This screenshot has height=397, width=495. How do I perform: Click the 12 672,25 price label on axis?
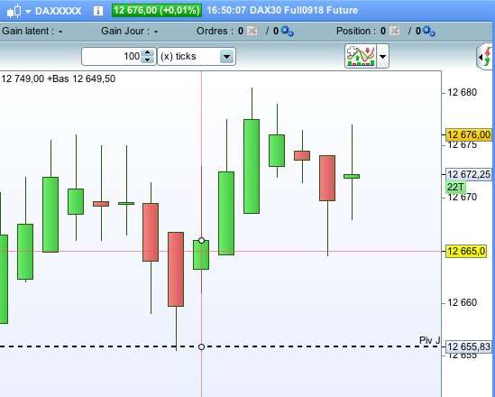468,174
